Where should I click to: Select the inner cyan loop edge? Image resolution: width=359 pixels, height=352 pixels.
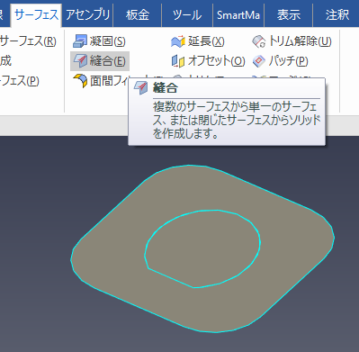(x=171, y=278)
